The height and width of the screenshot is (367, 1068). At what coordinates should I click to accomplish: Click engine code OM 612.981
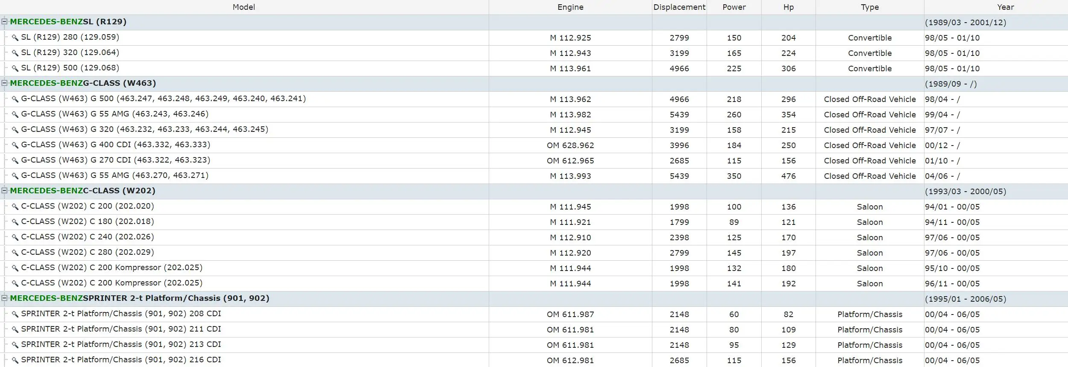[570, 361]
